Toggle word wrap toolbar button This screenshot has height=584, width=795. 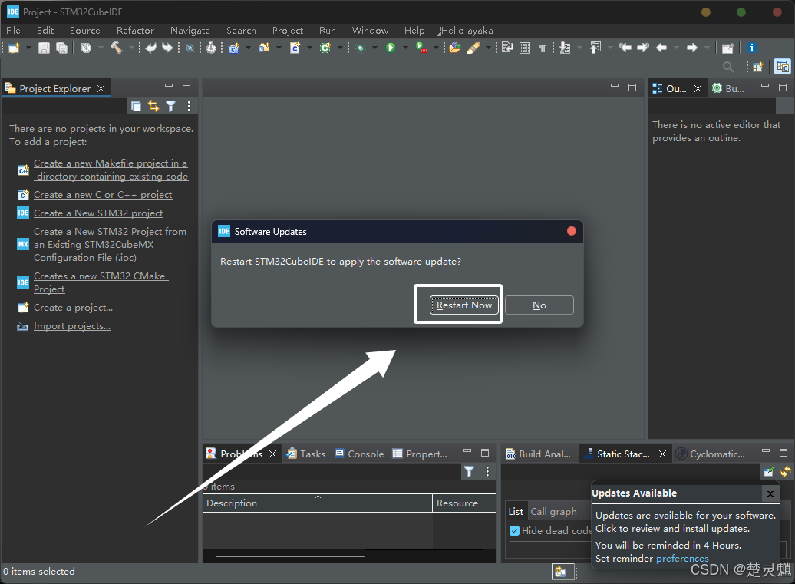click(x=507, y=48)
